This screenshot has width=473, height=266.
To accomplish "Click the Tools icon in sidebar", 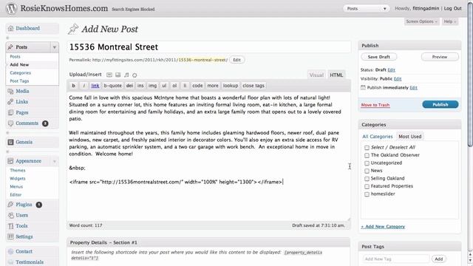I will click(11, 226).
